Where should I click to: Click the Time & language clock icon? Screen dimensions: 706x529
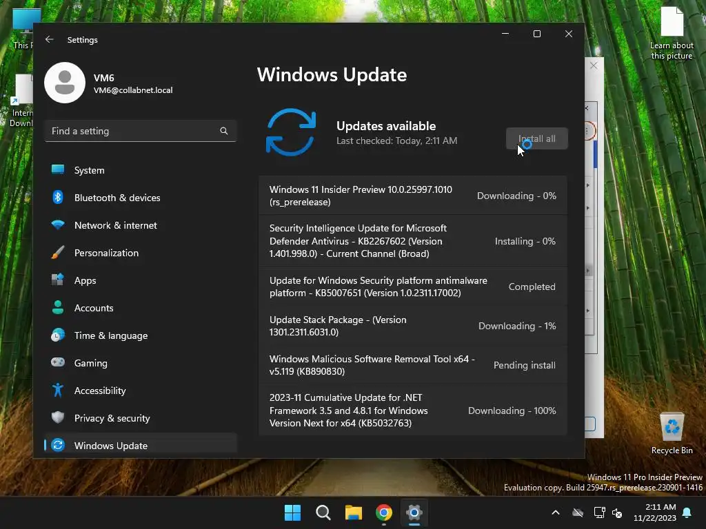point(58,335)
